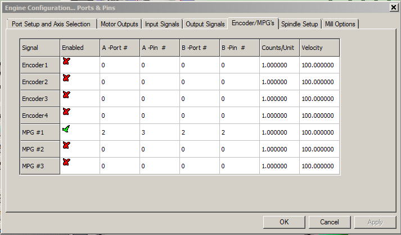Click the Counts/Unit column header
This screenshot has width=401, height=235.
[280, 48]
